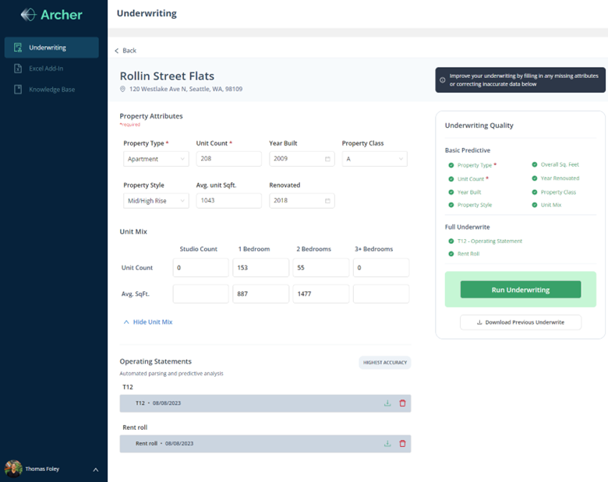Image resolution: width=608 pixels, height=482 pixels.
Task: Open the Year Built calendar picker icon
Action: [x=327, y=159]
